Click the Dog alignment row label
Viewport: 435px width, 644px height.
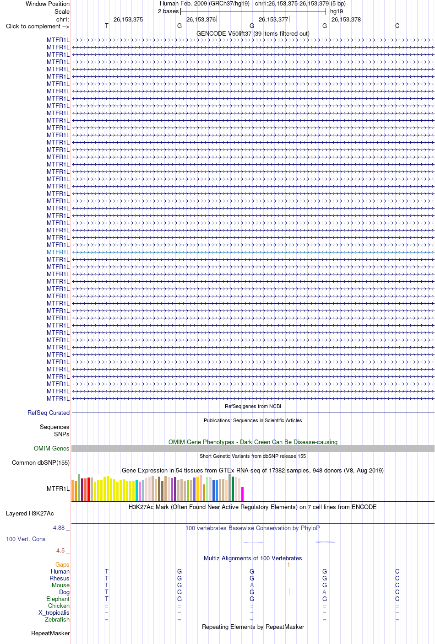65,592
